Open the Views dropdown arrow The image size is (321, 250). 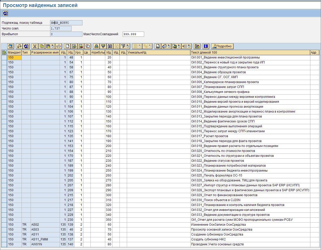169,46
